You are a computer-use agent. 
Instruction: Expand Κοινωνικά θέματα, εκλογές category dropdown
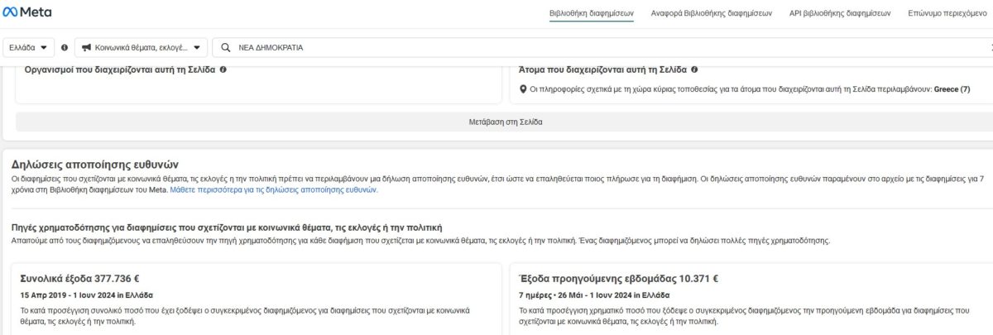coord(143,47)
